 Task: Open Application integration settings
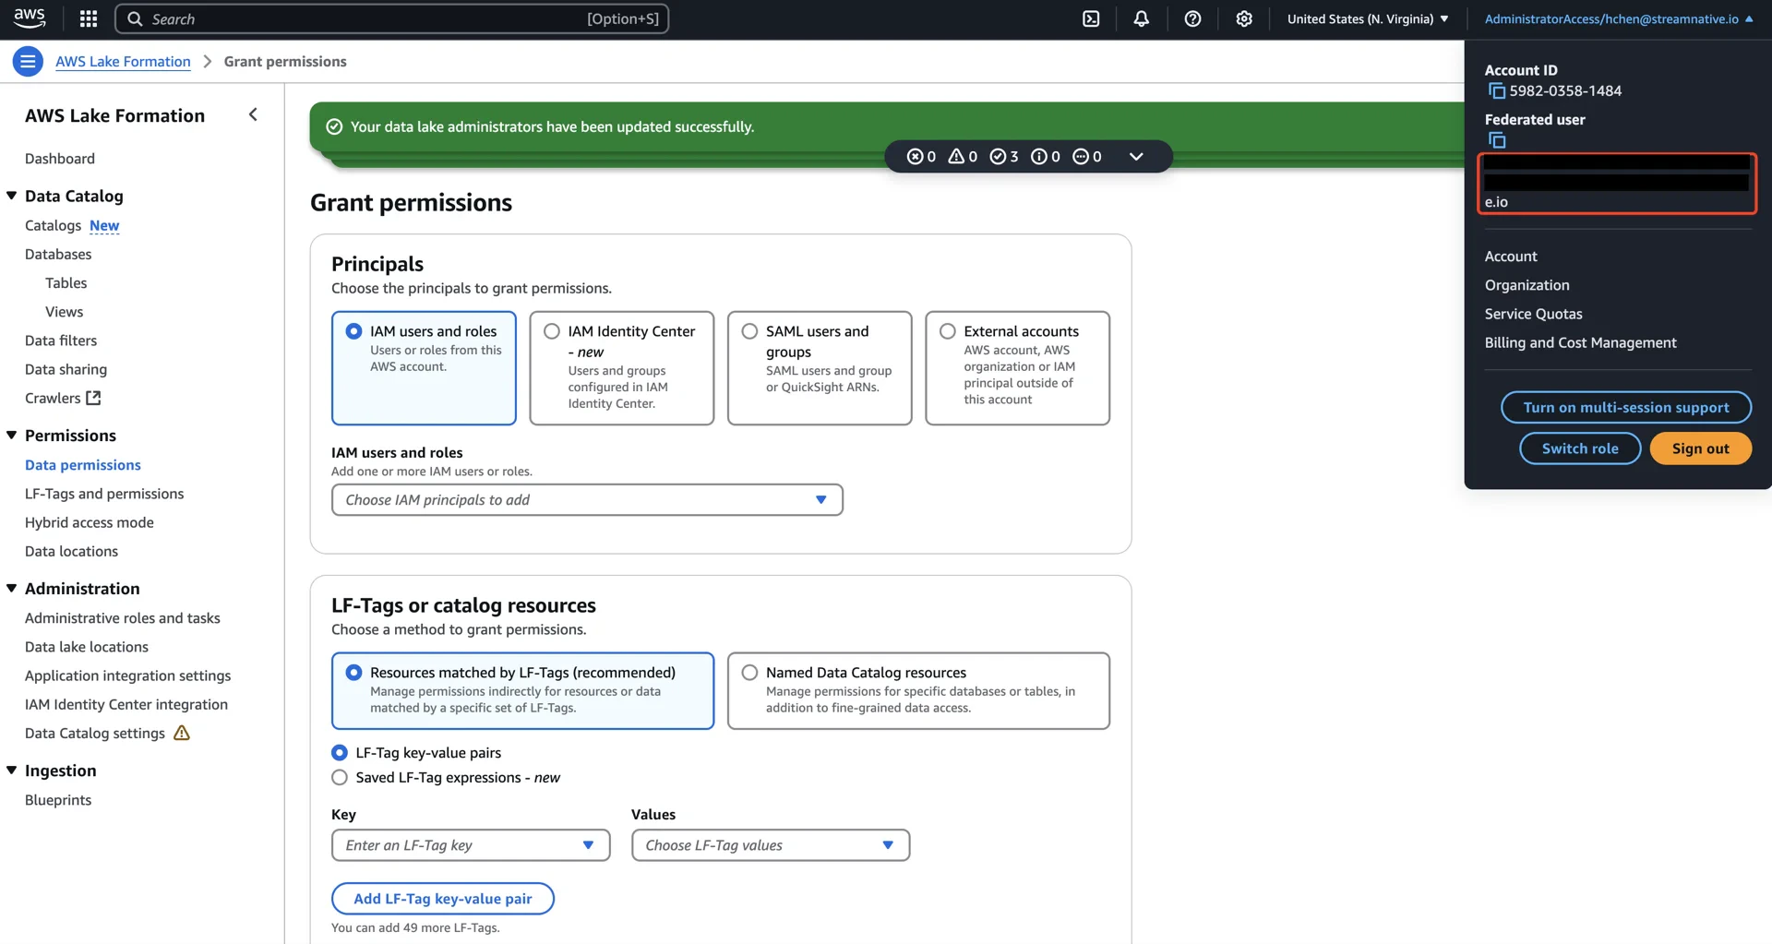128,675
